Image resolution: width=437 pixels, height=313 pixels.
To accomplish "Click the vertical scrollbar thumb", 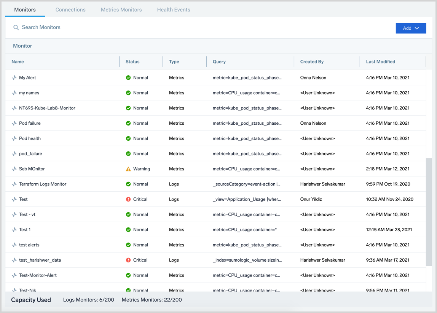I will (x=429, y=212).
